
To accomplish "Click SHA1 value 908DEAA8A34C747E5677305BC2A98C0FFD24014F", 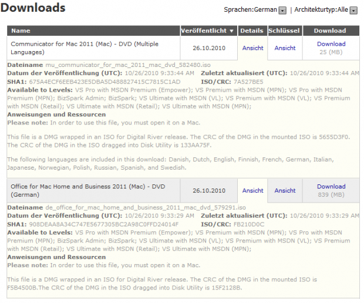I will (104, 224).
